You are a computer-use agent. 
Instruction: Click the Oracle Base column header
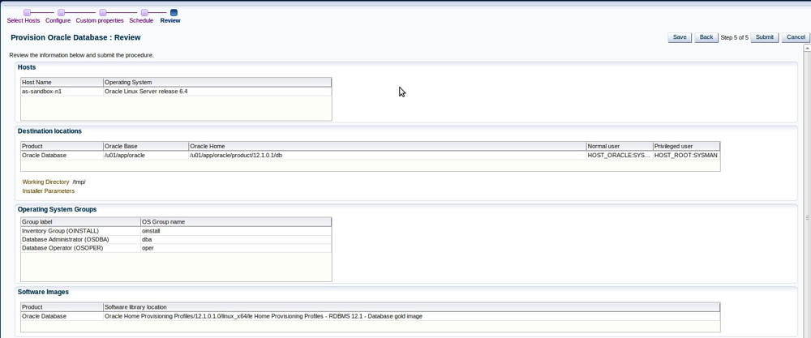coord(146,146)
